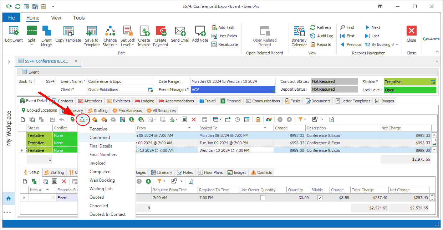Click the new record icon in Booked Locations toolbar
443x230 pixels.
pos(23,119)
